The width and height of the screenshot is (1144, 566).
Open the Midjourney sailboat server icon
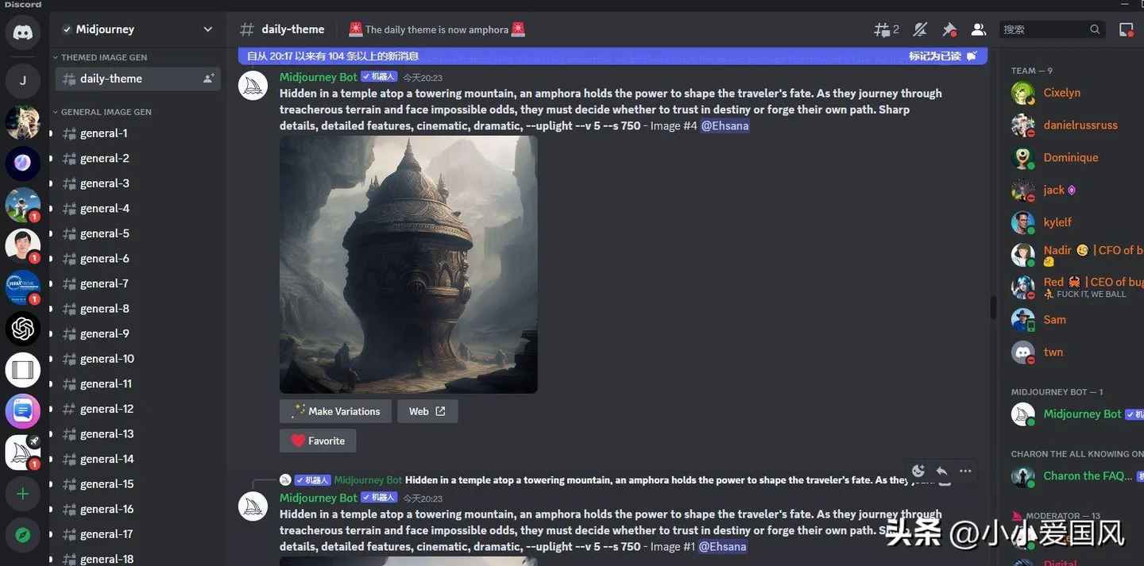coord(23,452)
